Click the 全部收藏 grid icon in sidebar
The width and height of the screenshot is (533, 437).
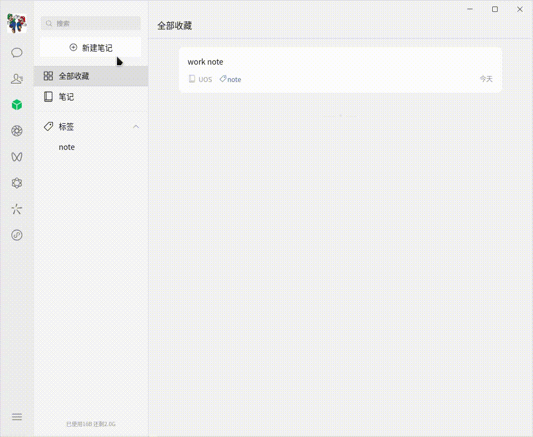tap(48, 76)
